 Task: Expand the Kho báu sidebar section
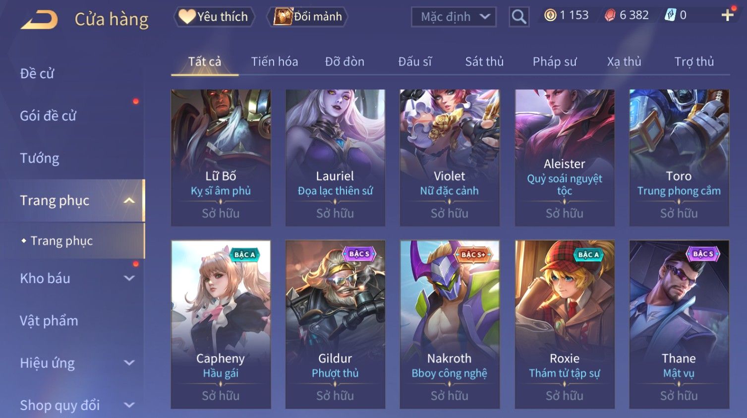(129, 279)
